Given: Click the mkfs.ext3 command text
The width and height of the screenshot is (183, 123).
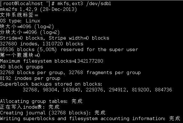Looking at the screenshot, I should coord(70,4).
